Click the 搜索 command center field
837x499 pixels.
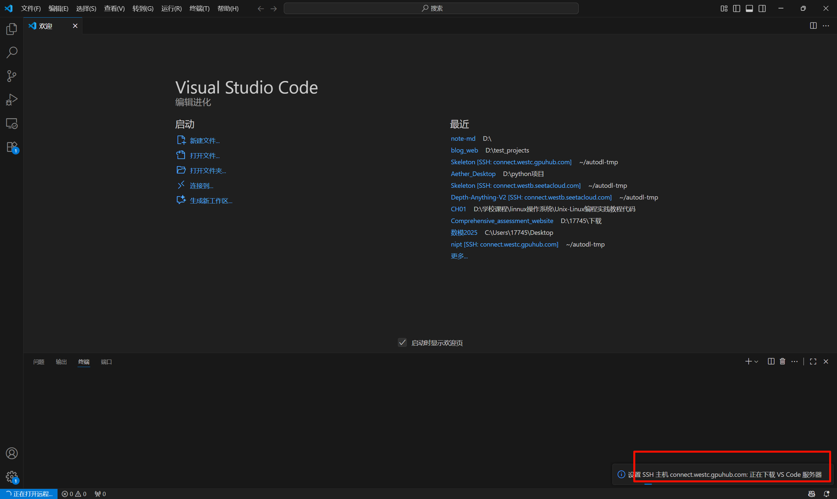(431, 9)
